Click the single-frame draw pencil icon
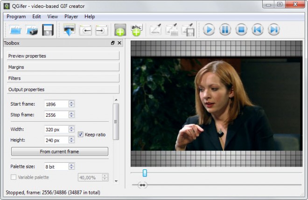The width and height of the screenshot is (308, 200). pos(155,30)
